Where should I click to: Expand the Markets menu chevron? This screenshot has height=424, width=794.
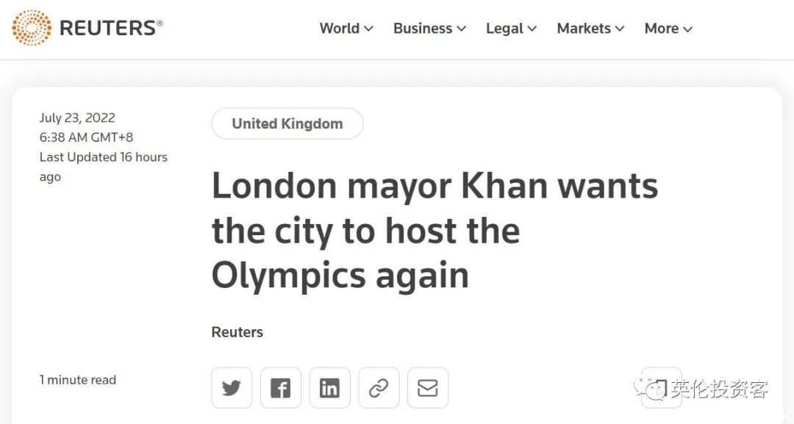[x=620, y=29]
